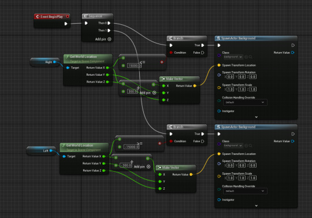Edit the 15000.0 value in the <= node
The height and width of the screenshot is (218, 312).
(x=134, y=65)
